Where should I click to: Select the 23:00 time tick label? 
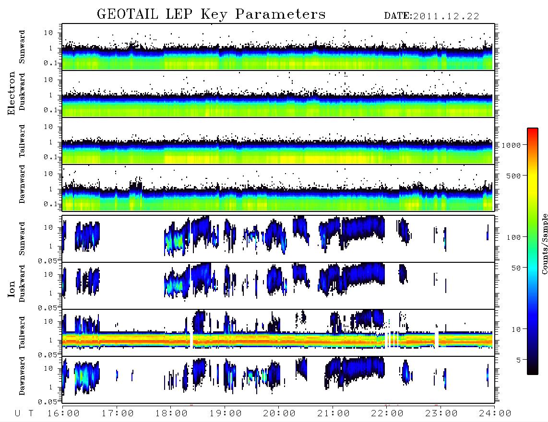[442, 413]
